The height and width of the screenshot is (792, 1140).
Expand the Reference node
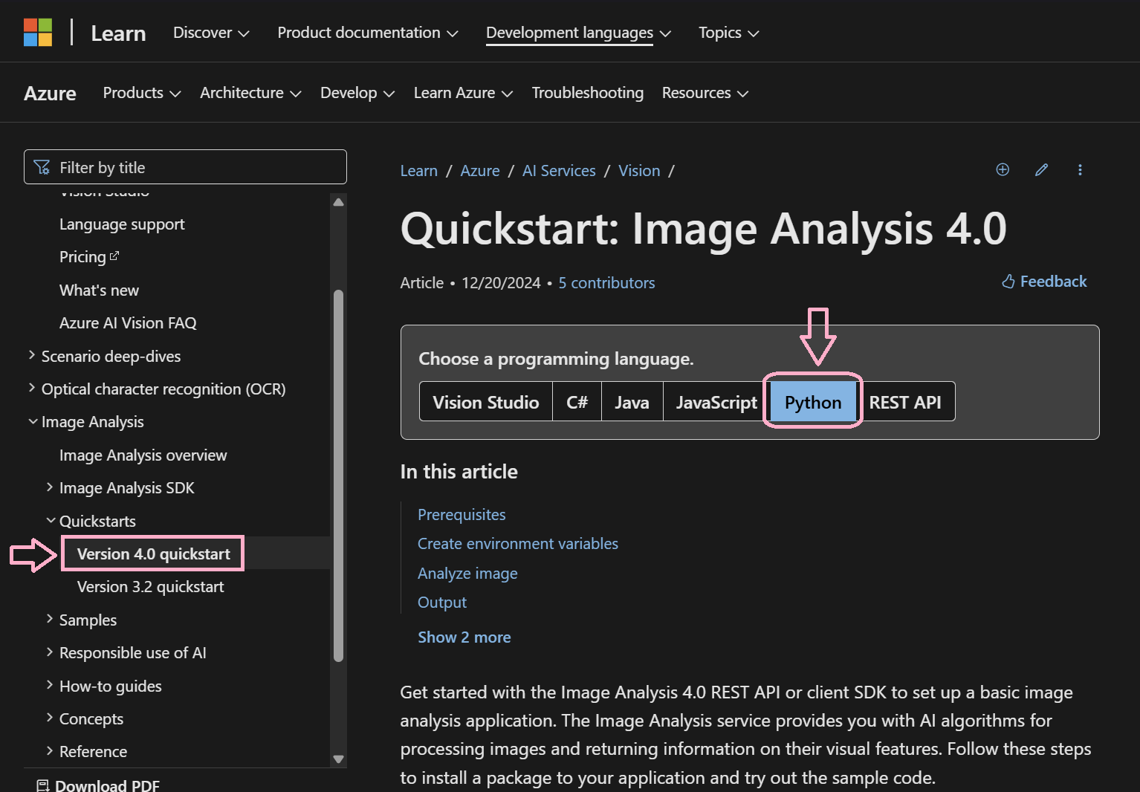click(50, 750)
